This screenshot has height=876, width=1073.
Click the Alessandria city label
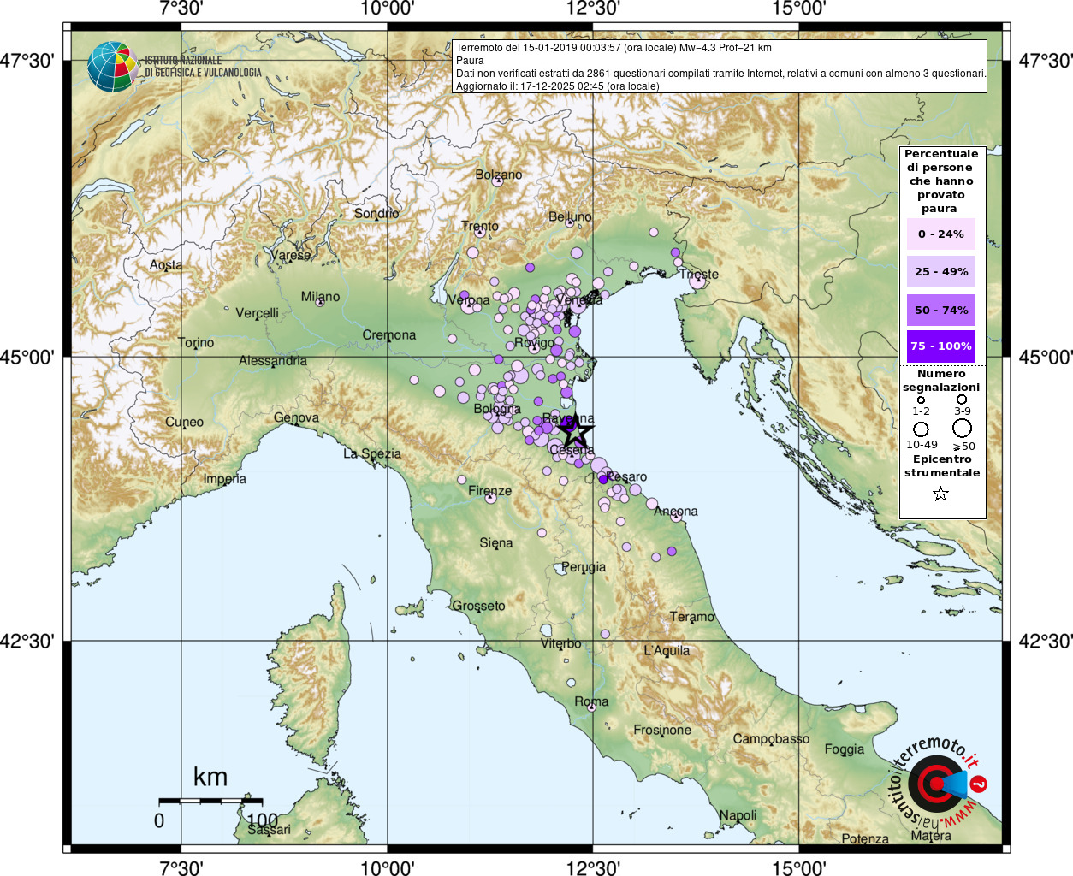(272, 360)
